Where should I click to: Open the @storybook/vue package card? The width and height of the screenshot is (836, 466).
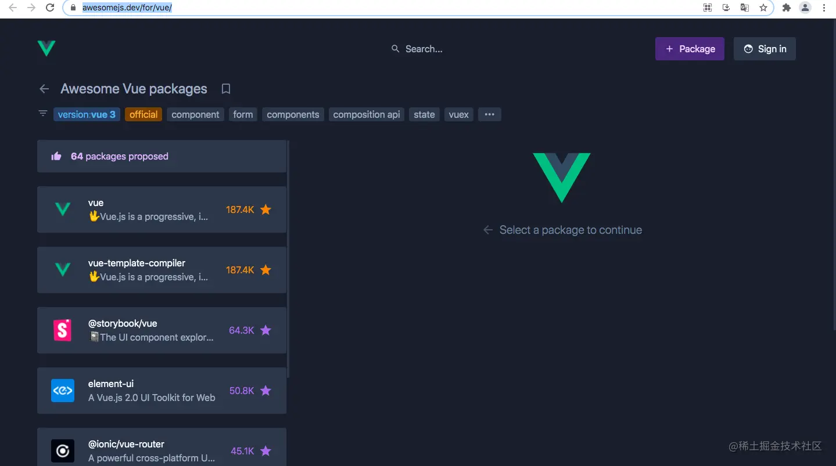point(162,330)
